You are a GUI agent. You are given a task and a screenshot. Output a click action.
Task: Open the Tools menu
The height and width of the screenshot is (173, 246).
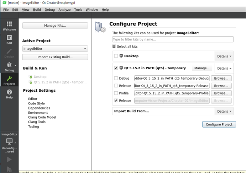tap(78, 10)
